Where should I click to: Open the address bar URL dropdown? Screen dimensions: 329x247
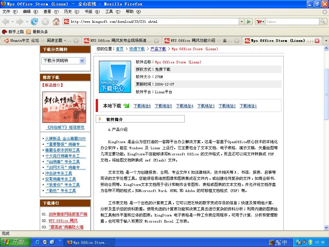click(x=242, y=22)
